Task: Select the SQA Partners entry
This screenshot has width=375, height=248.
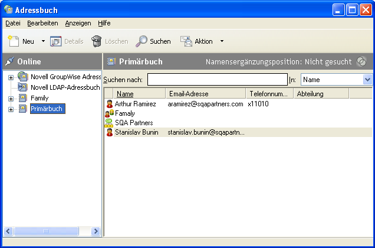Action: point(134,123)
